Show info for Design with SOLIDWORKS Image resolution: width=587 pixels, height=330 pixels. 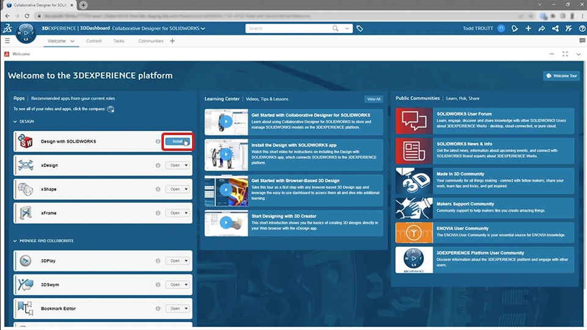[158, 141]
